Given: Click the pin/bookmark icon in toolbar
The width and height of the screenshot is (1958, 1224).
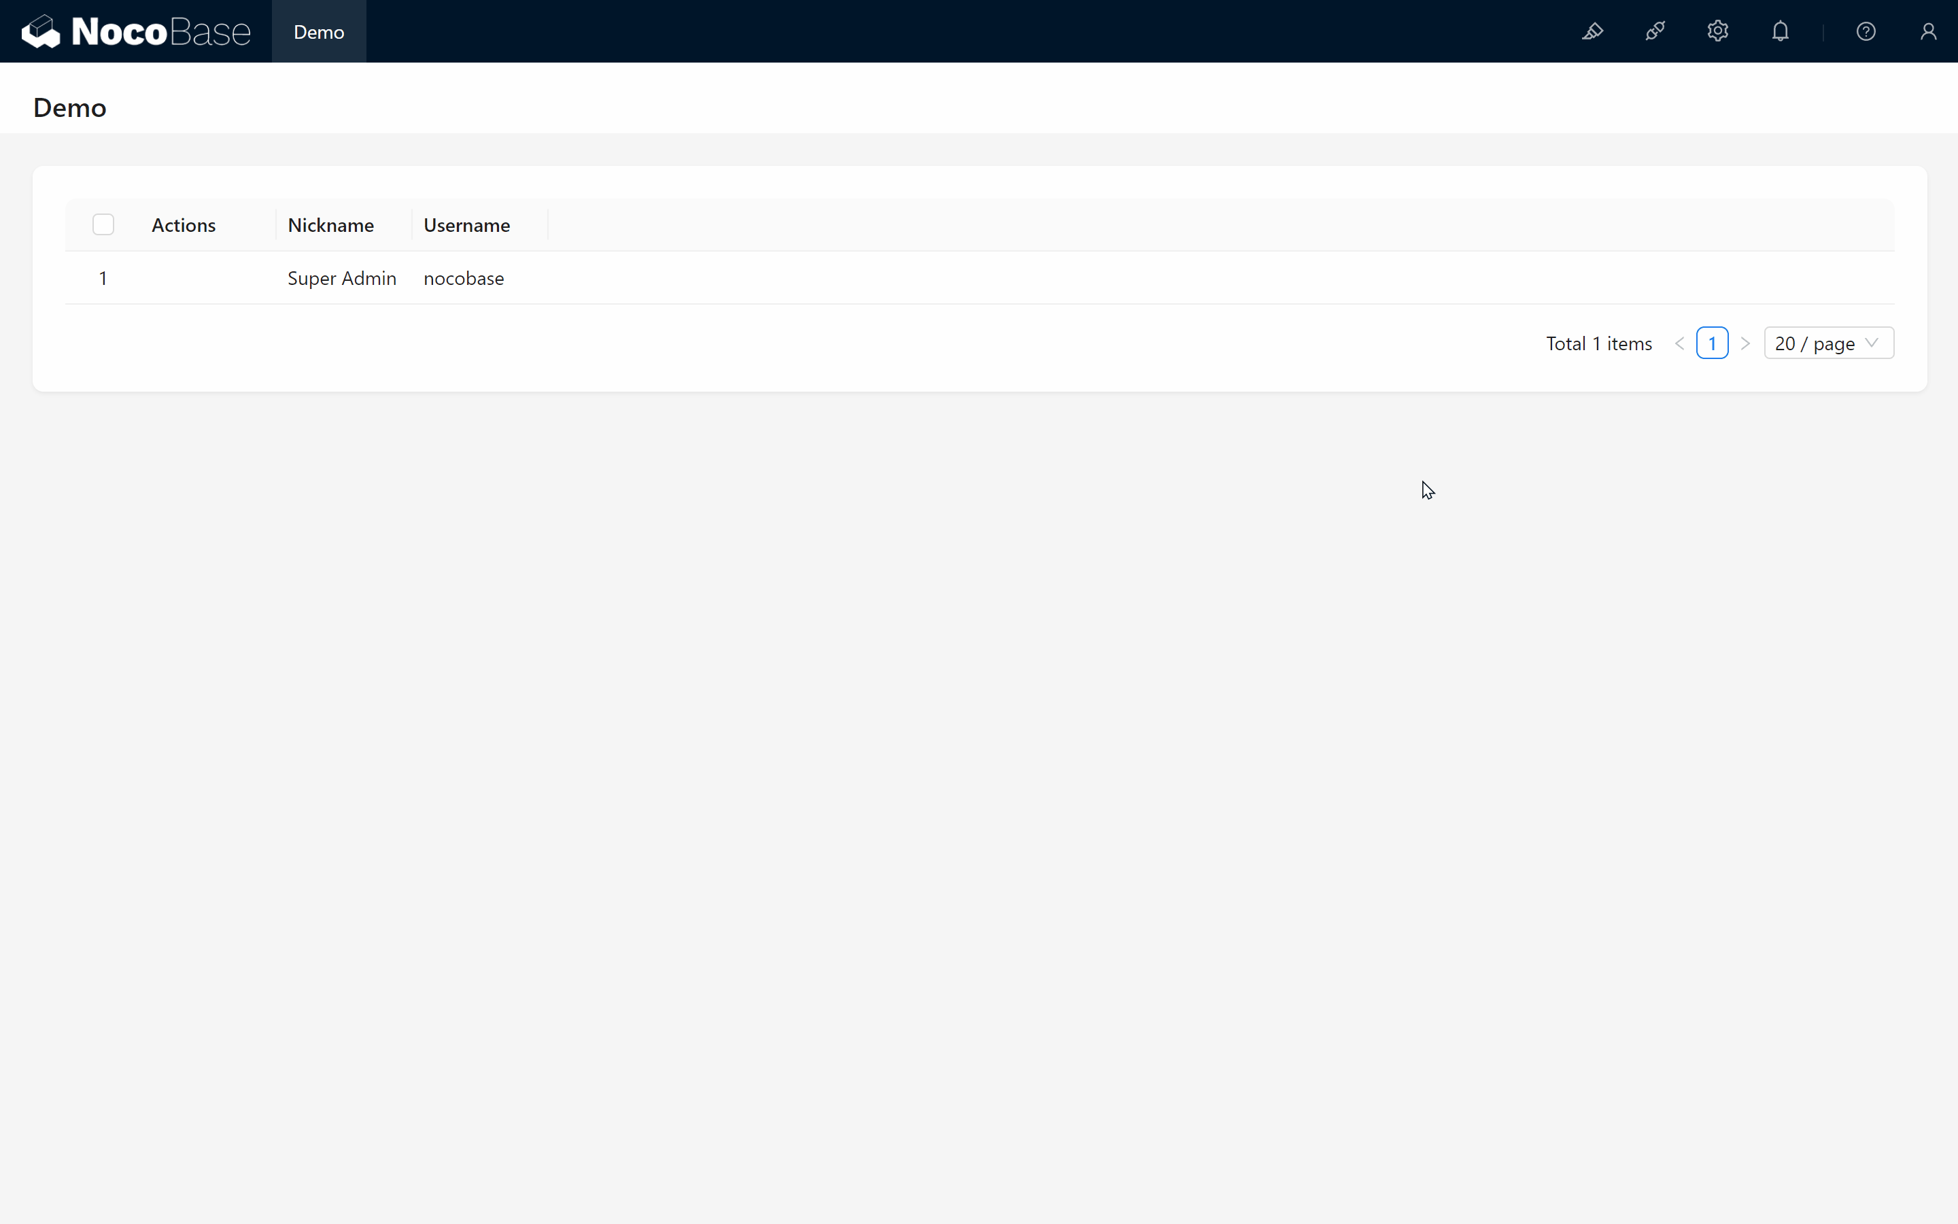Looking at the screenshot, I should 1656,31.
